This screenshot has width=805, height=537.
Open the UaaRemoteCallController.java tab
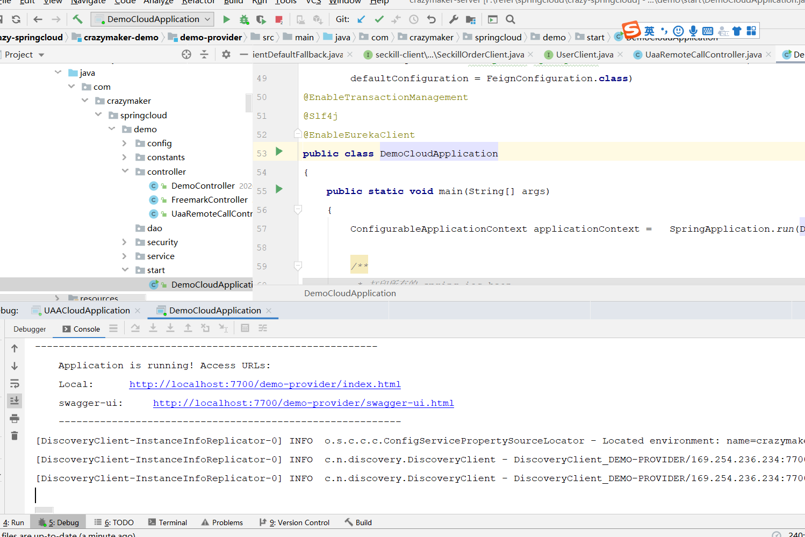(x=703, y=54)
